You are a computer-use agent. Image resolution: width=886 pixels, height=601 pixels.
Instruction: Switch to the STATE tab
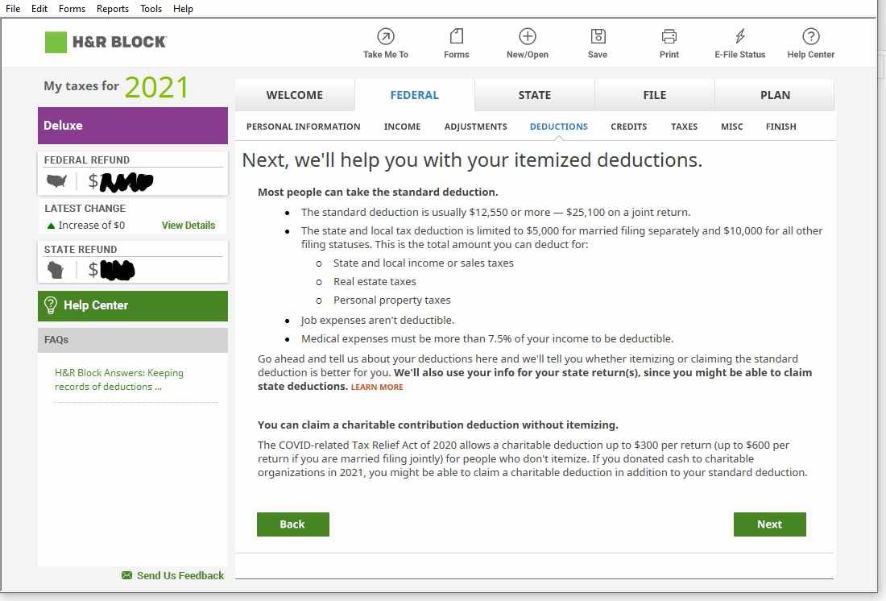point(535,95)
